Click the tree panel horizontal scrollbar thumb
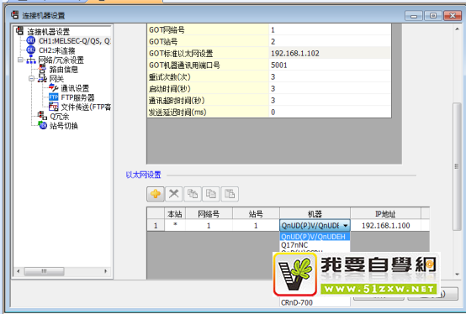The width and height of the screenshot is (466, 314). coord(44,271)
